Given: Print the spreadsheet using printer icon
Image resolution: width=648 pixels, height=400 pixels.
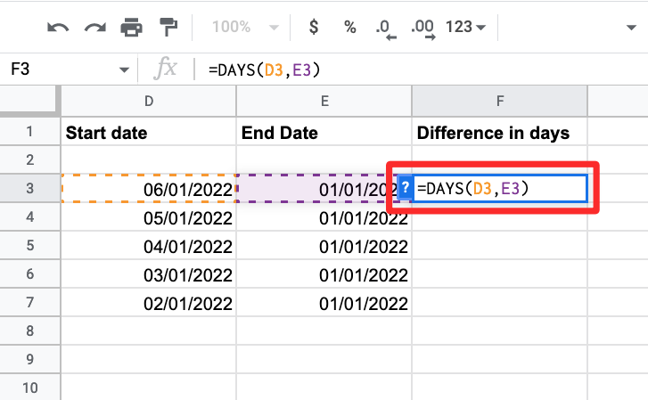Looking at the screenshot, I should (x=131, y=27).
